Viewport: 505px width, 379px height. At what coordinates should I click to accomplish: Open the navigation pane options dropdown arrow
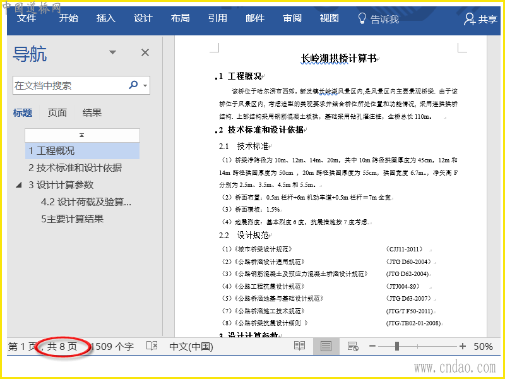[x=112, y=52]
